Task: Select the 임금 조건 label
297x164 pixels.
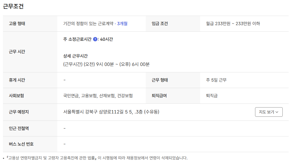Action: 160,24
